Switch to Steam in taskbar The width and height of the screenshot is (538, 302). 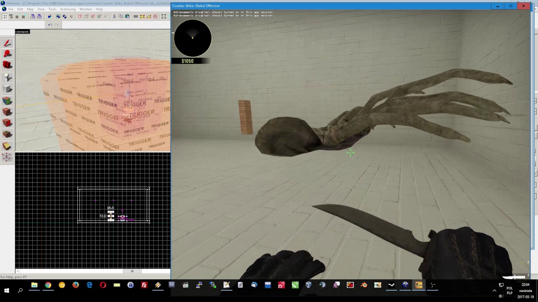[391, 285]
